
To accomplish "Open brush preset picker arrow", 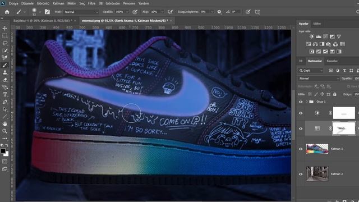I will (40, 12).
